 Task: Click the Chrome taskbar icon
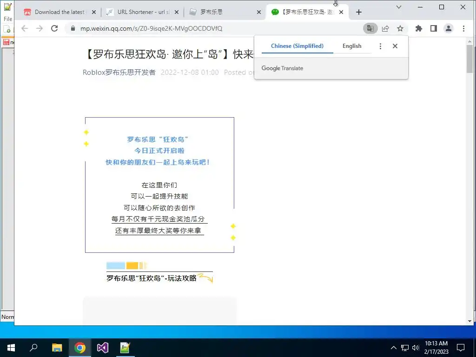79,348
